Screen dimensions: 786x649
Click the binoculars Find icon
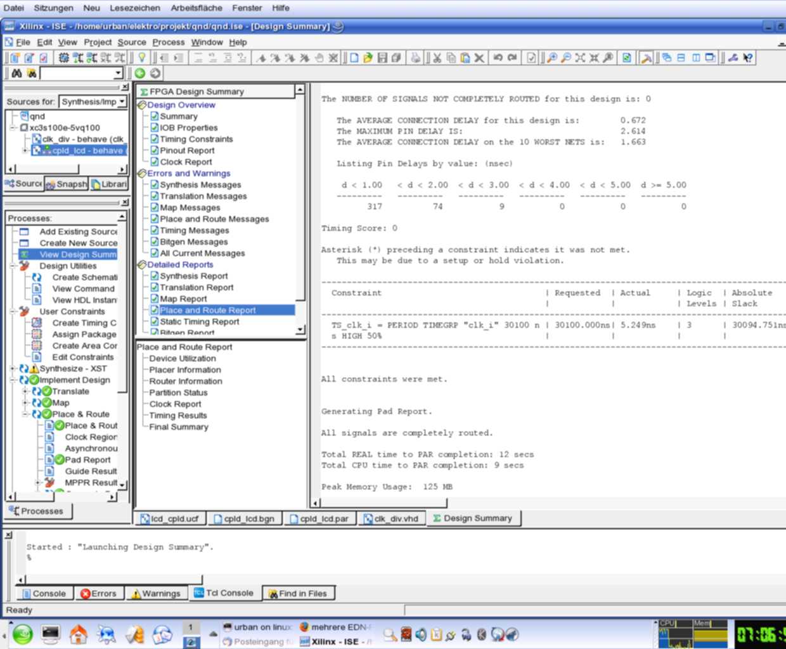click(16, 74)
